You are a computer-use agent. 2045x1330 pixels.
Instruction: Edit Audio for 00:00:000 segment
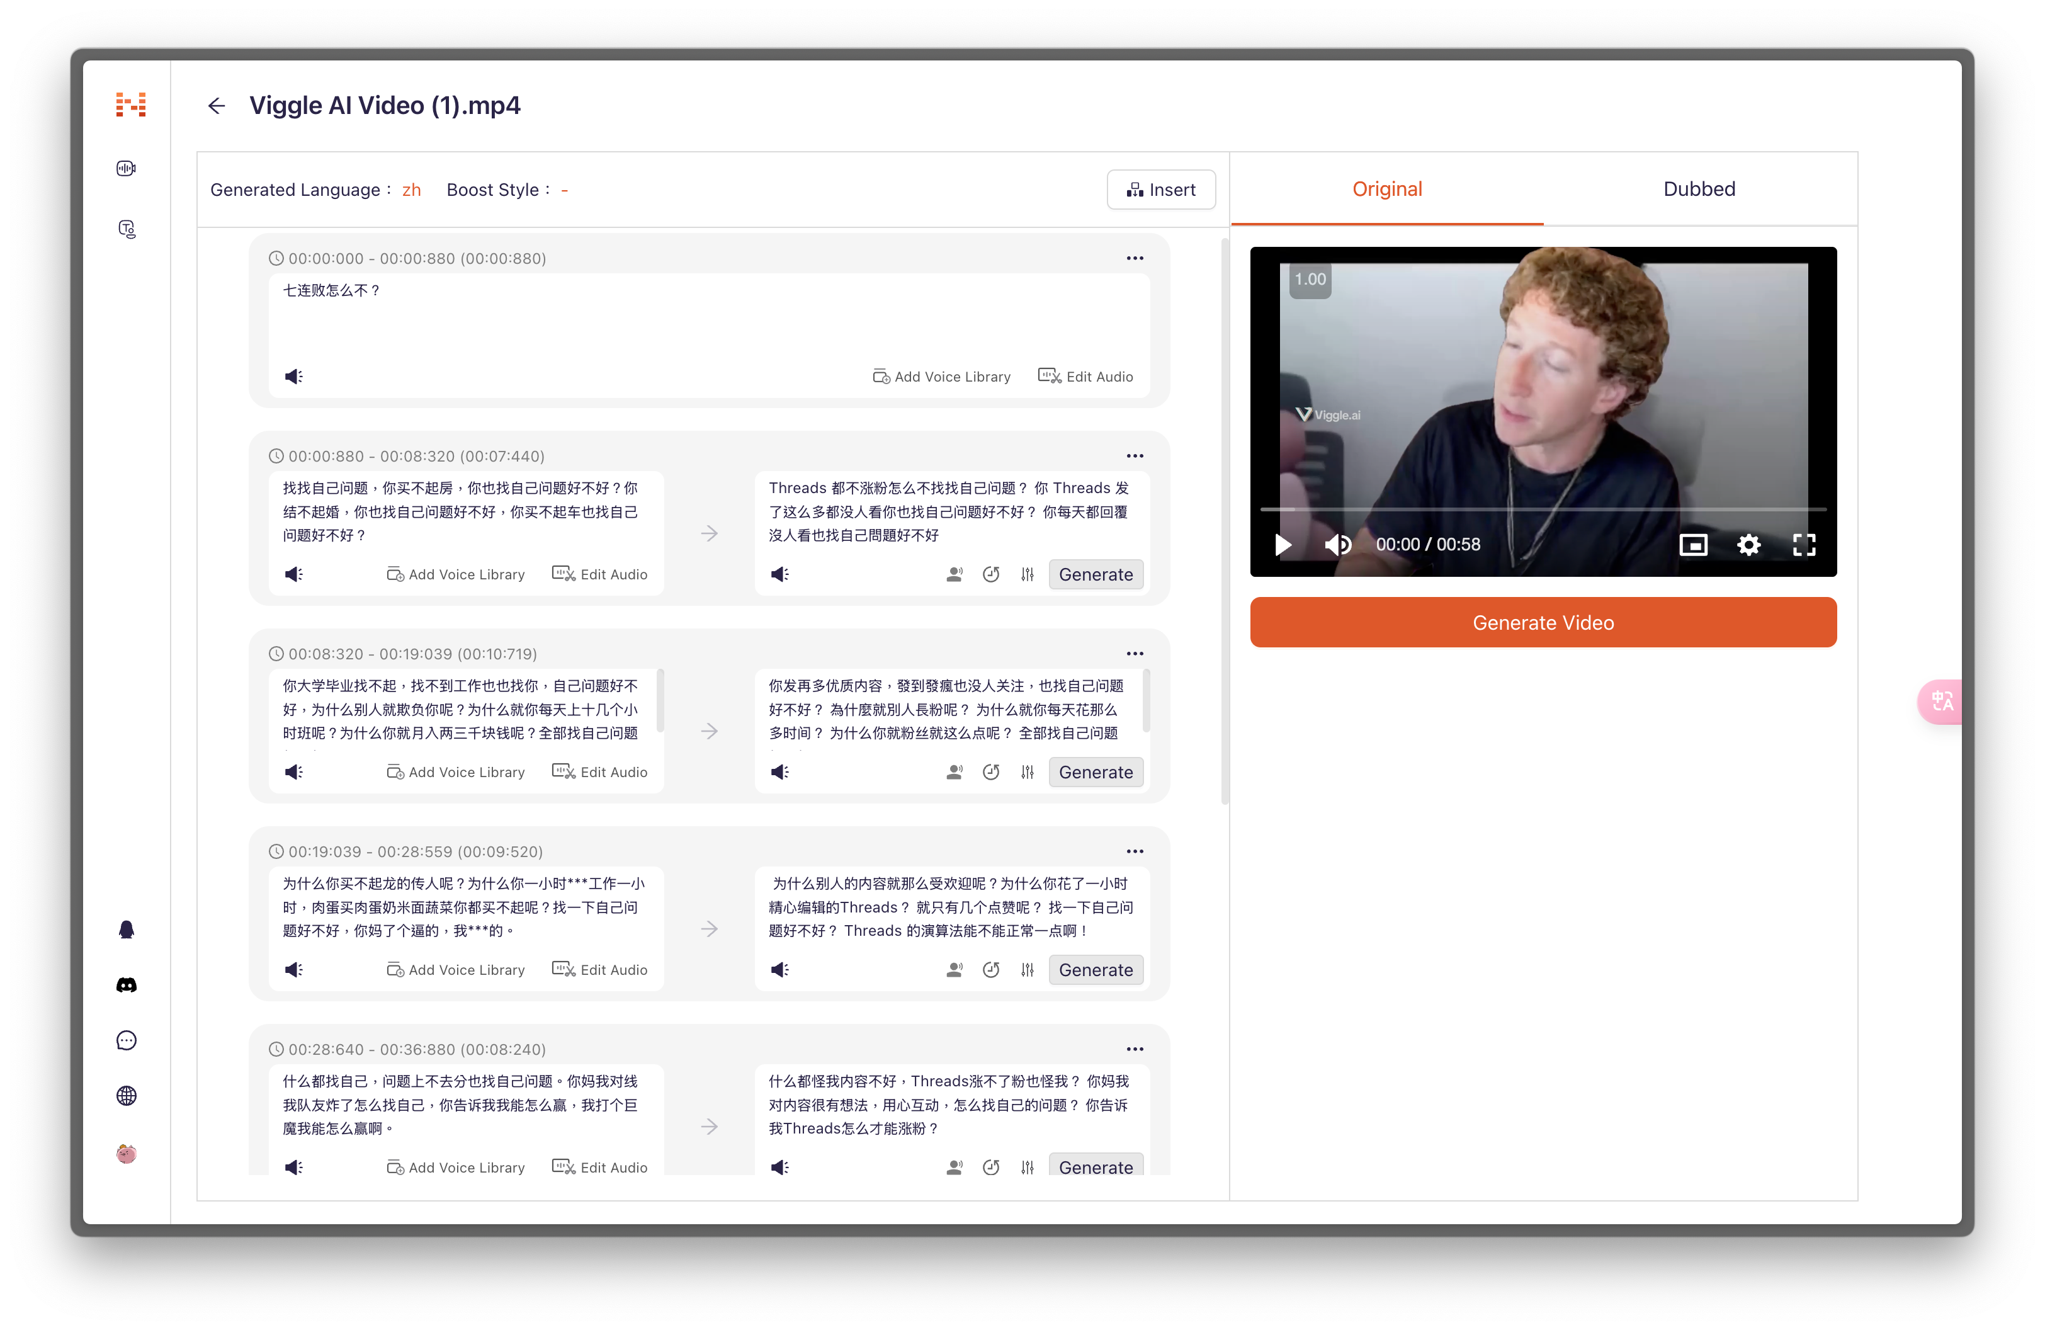(1086, 377)
